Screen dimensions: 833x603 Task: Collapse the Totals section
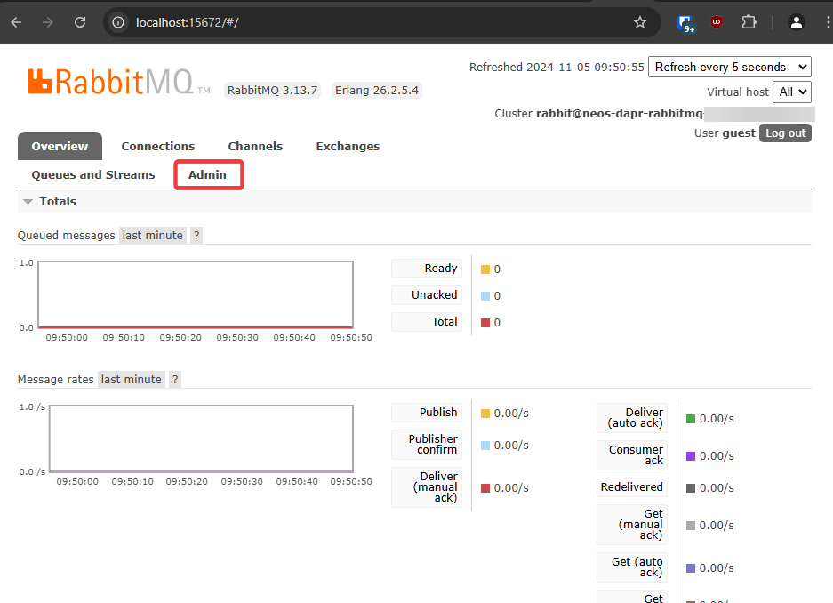pos(28,202)
